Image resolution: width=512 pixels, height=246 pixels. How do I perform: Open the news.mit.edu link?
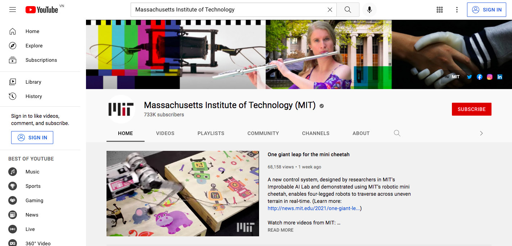[x=314, y=208]
